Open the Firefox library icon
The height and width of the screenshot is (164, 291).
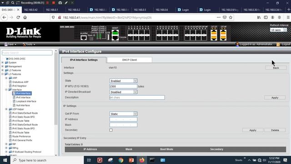pos(259,17)
